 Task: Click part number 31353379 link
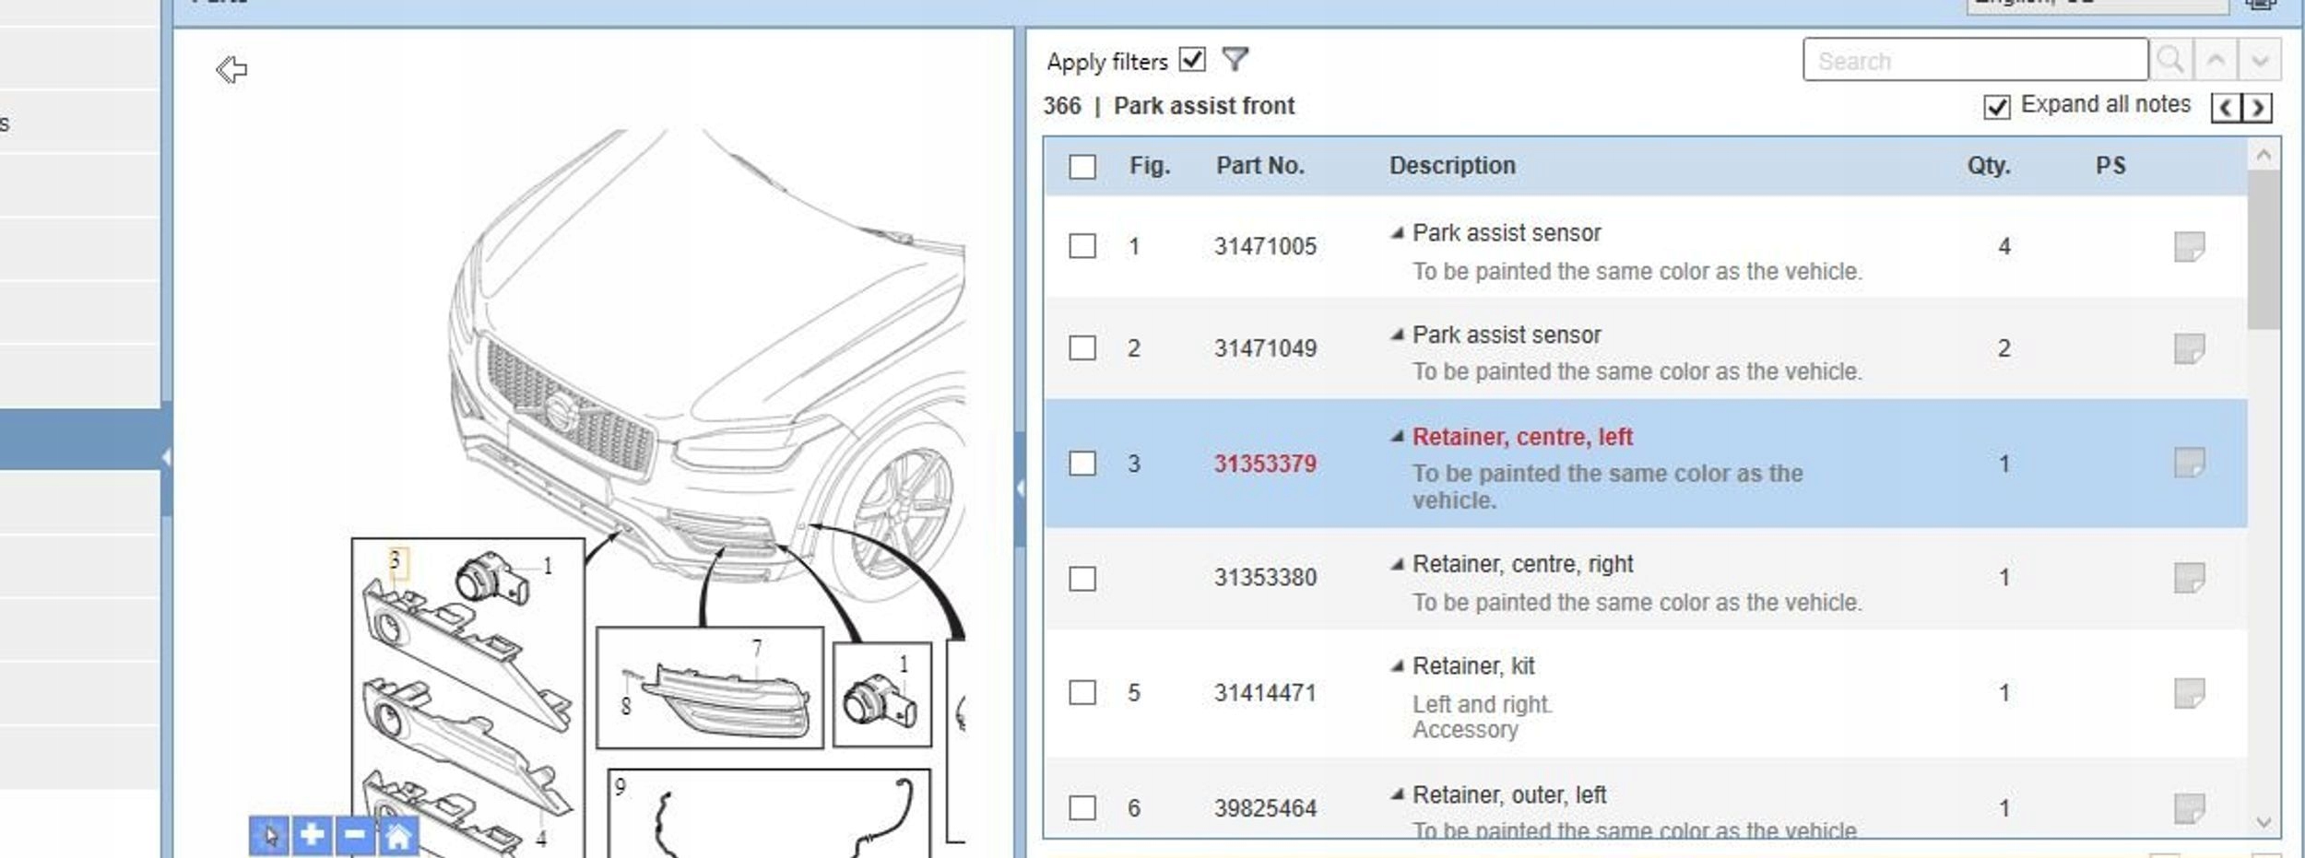(x=1265, y=464)
